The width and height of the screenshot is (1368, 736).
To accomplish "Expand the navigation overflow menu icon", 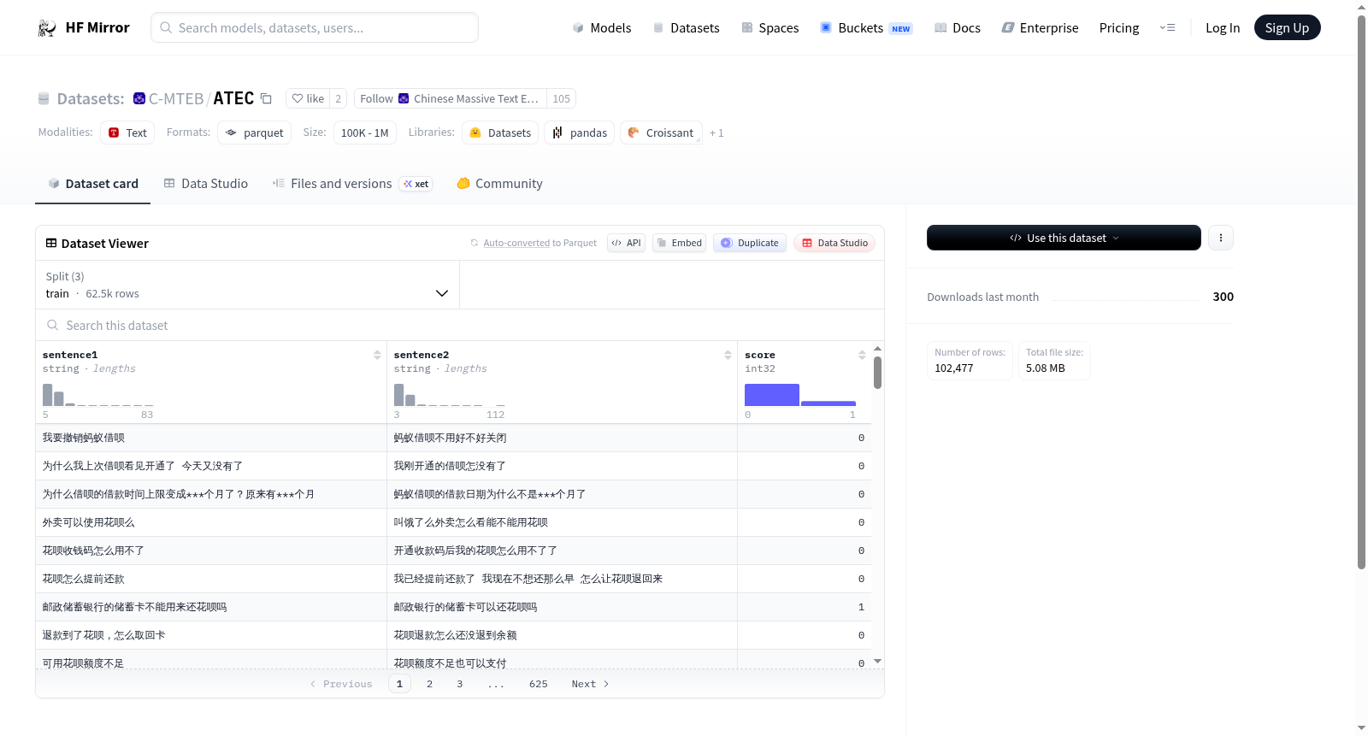I will tap(1167, 28).
